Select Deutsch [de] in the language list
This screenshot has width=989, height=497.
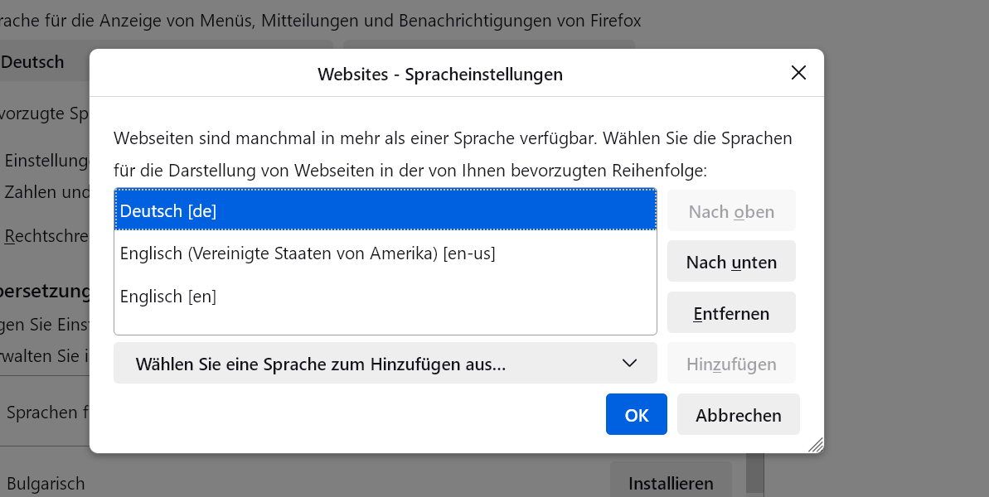[385, 211]
